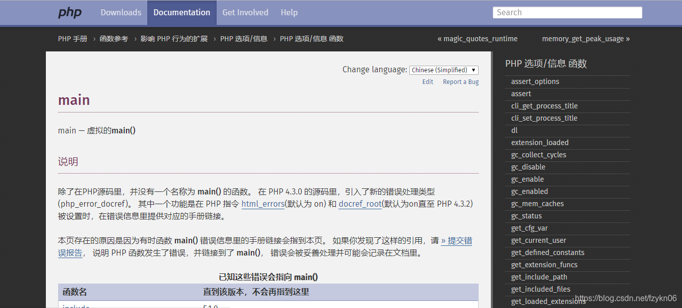Open assert_options in sidebar
Image resolution: width=682 pixels, height=308 pixels.
pos(535,81)
